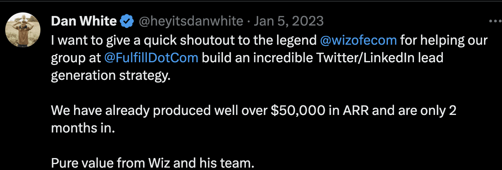Open the @heyitsdanwhite handle link
Image resolution: width=502 pixels, height=170 pixels.
coord(191,21)
